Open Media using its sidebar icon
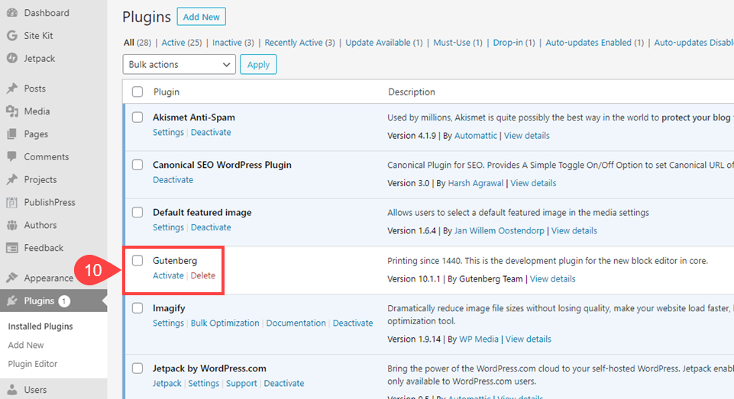Viewport: 734px width, 399px height. (11, 111)
